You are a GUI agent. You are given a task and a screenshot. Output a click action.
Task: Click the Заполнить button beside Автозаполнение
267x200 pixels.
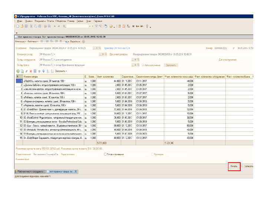(171, 65)
